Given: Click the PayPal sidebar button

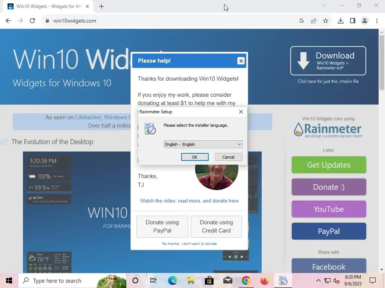Looking at the screenshot, I should click(329, 231).
